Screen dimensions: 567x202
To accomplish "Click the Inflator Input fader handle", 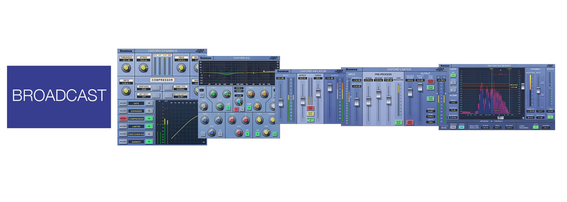I will (280, 102).
